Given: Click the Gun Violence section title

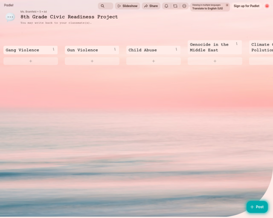Looking at the screenshot, I should 82,50.
